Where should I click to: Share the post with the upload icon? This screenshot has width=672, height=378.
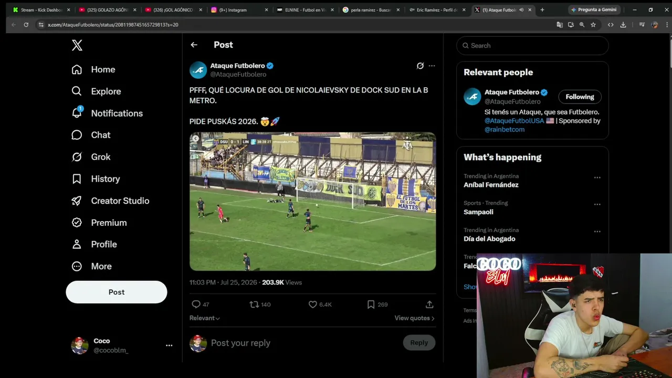429,304
